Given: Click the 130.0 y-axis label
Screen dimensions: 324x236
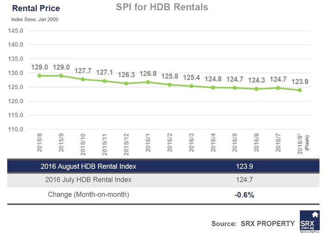Looking at the screenshot, I should [x=15, y=73].
